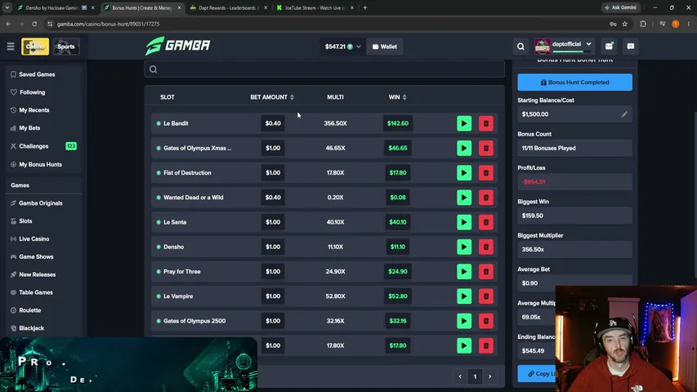
Task: Delete the Le Bandit row
Action: coord(486,123)
